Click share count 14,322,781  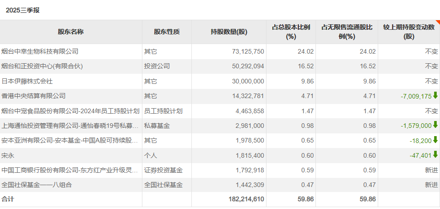pos(248,96)
